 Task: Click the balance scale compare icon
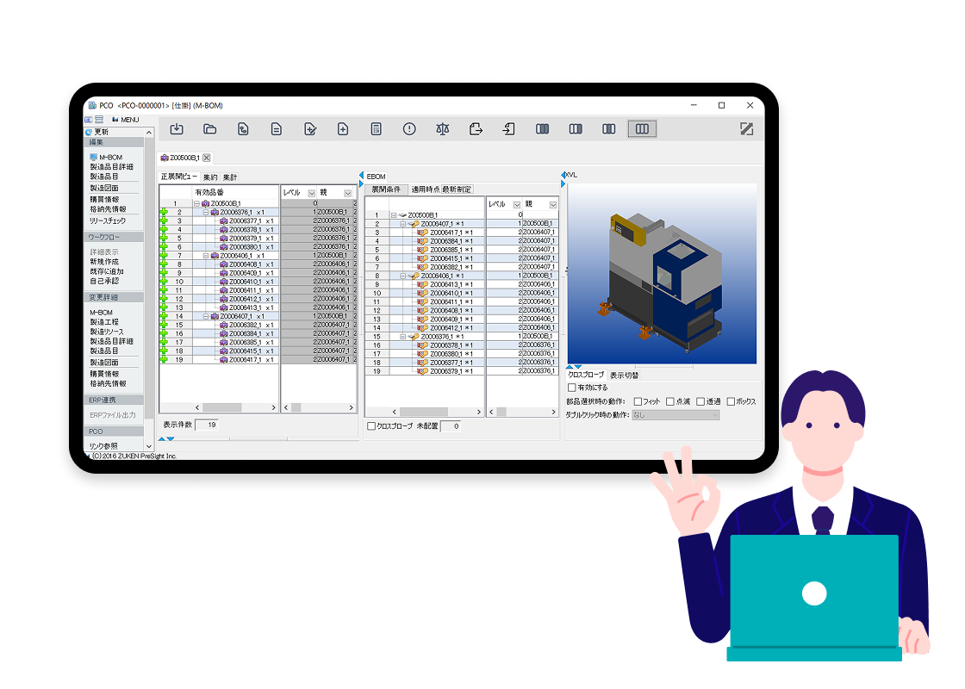coord(442,129)
